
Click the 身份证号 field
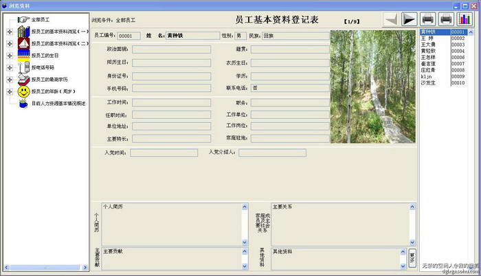172,76
